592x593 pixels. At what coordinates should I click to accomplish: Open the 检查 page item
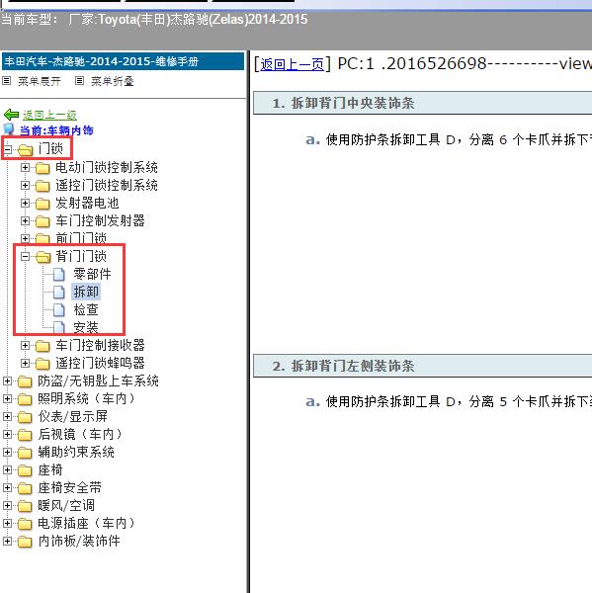pos(86,309)
